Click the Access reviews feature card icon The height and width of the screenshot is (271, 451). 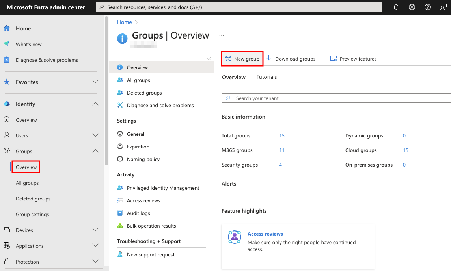click(235, 237)
